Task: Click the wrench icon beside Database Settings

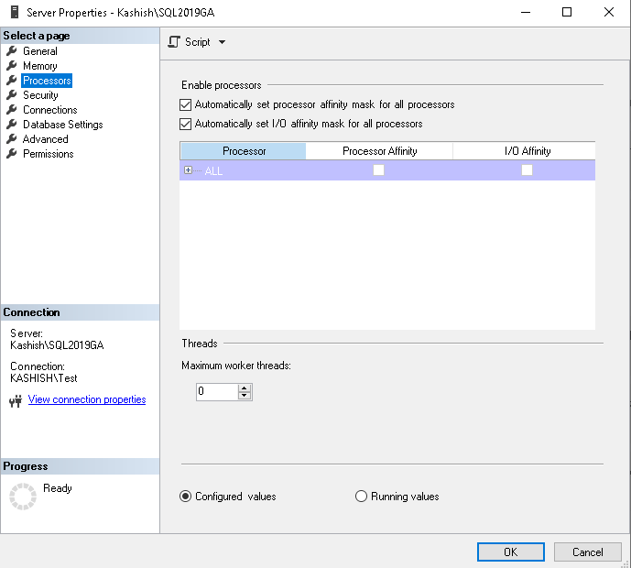Action: (12, 124)
